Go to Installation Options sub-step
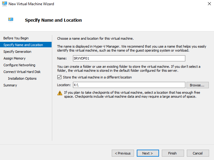This screenshot has width=214, height=160. coord(22,78)
